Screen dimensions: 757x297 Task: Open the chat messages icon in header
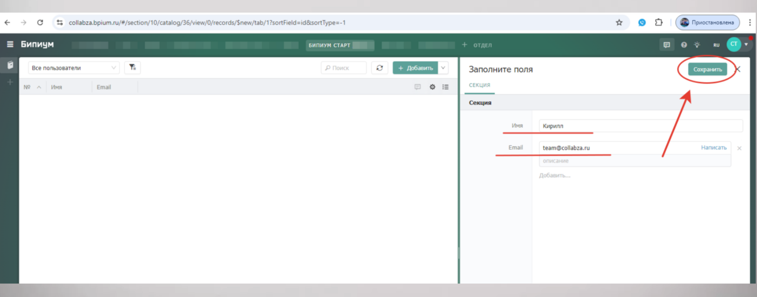point(666,45)
